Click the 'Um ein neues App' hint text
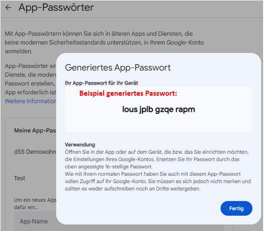The image size is (264, 231). coord(35,204)
